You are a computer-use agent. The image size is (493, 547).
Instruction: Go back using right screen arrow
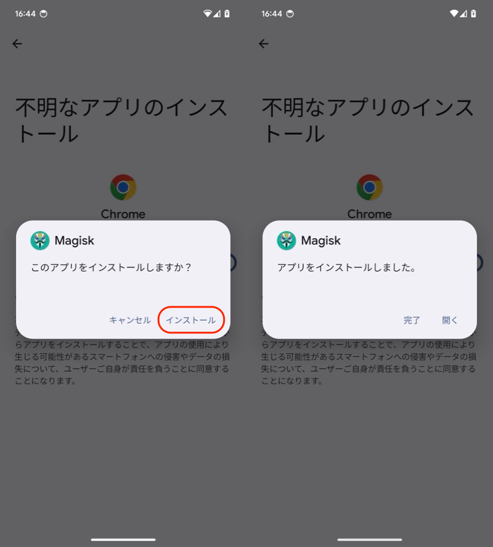[x=264, y=44]
